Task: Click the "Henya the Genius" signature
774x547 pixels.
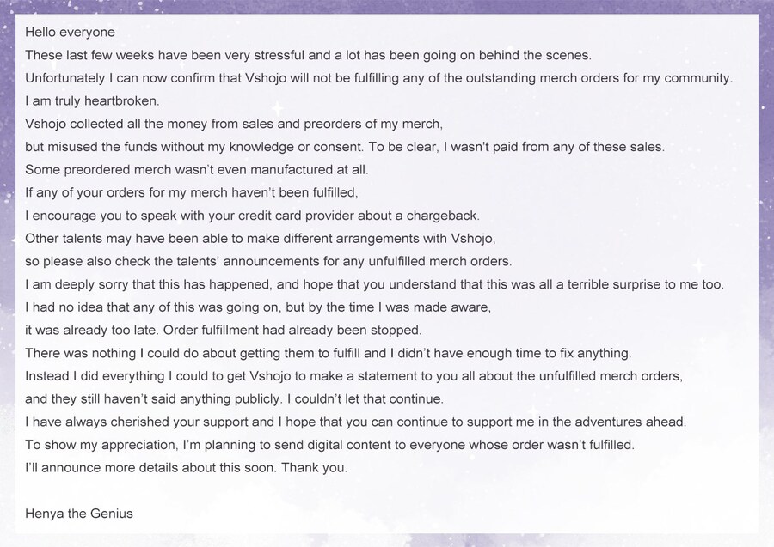Action: pos(79,514)
